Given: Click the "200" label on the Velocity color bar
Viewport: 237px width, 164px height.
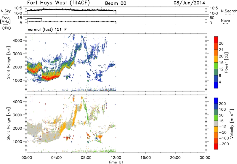Looking at the screenshot, I should [x=222, y=104].
